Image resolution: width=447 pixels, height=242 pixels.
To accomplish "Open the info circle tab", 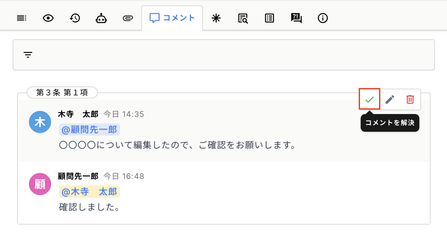I will (323, 18).
